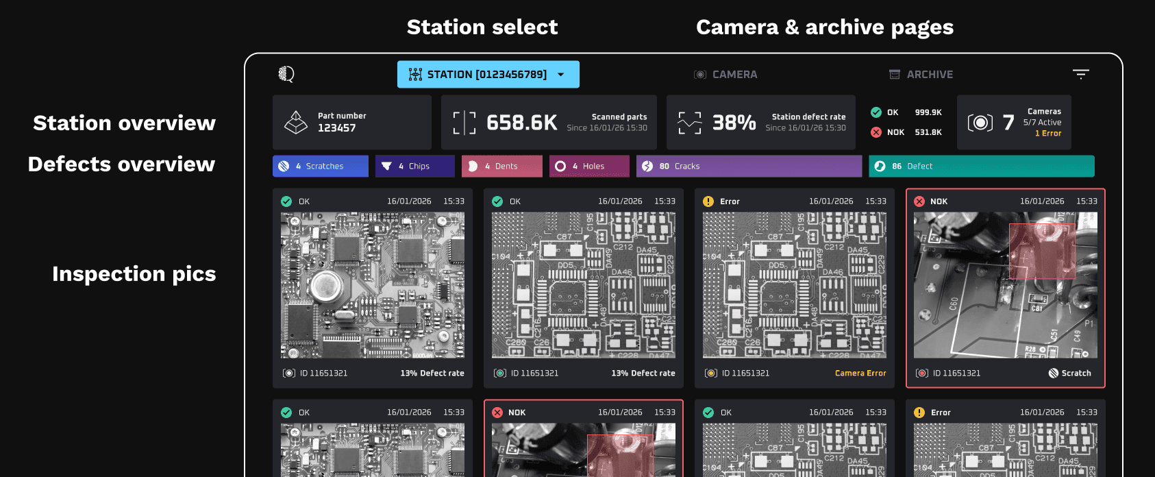Switch to the ARCHIVE tab
The height and width of the screenshot is (477, 1155).
[921, 74]
